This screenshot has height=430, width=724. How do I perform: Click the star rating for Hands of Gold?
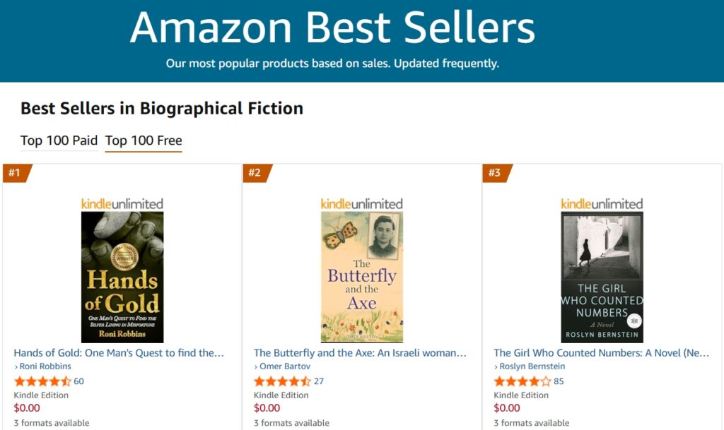point(42,381)
